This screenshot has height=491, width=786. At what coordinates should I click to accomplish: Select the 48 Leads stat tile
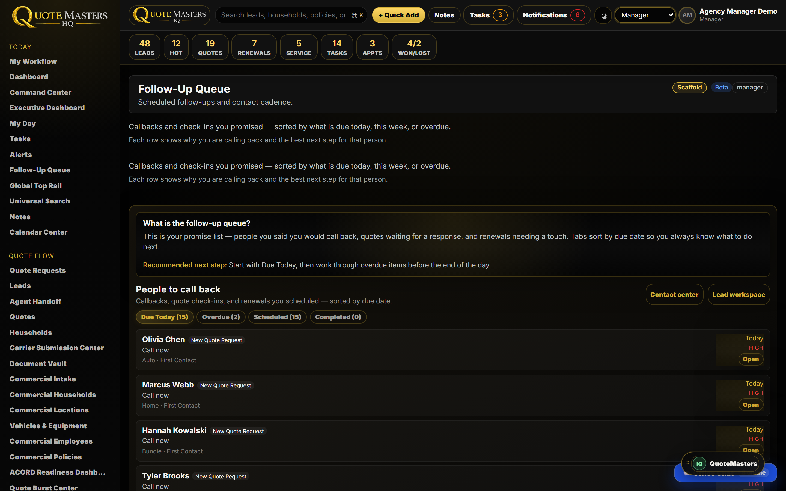coord(145,47)
